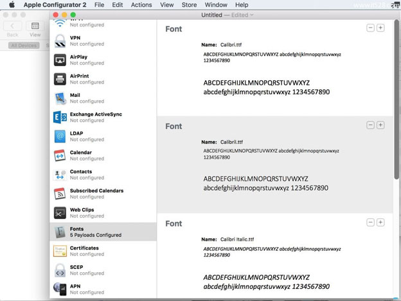
Task: Select the SCEP payload icon
Action: [x=60, y=270]
